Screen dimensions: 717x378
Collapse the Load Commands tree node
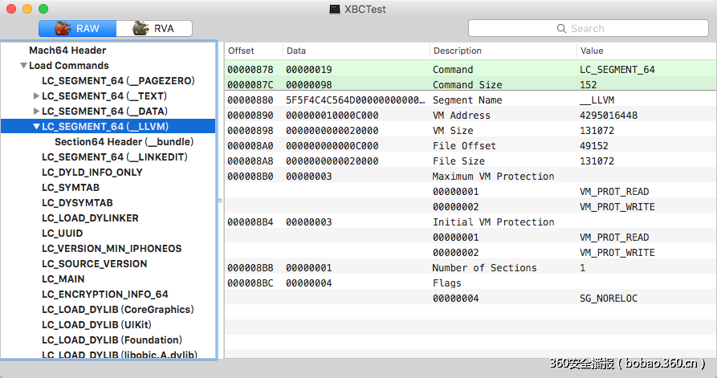pyautogui.click(x=24, y=66)
